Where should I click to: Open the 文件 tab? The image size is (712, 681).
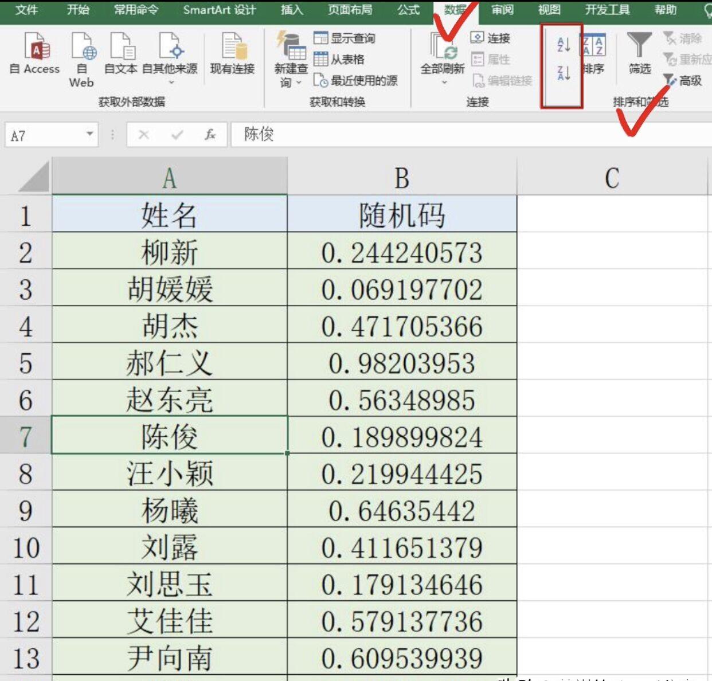click(26, 10)
